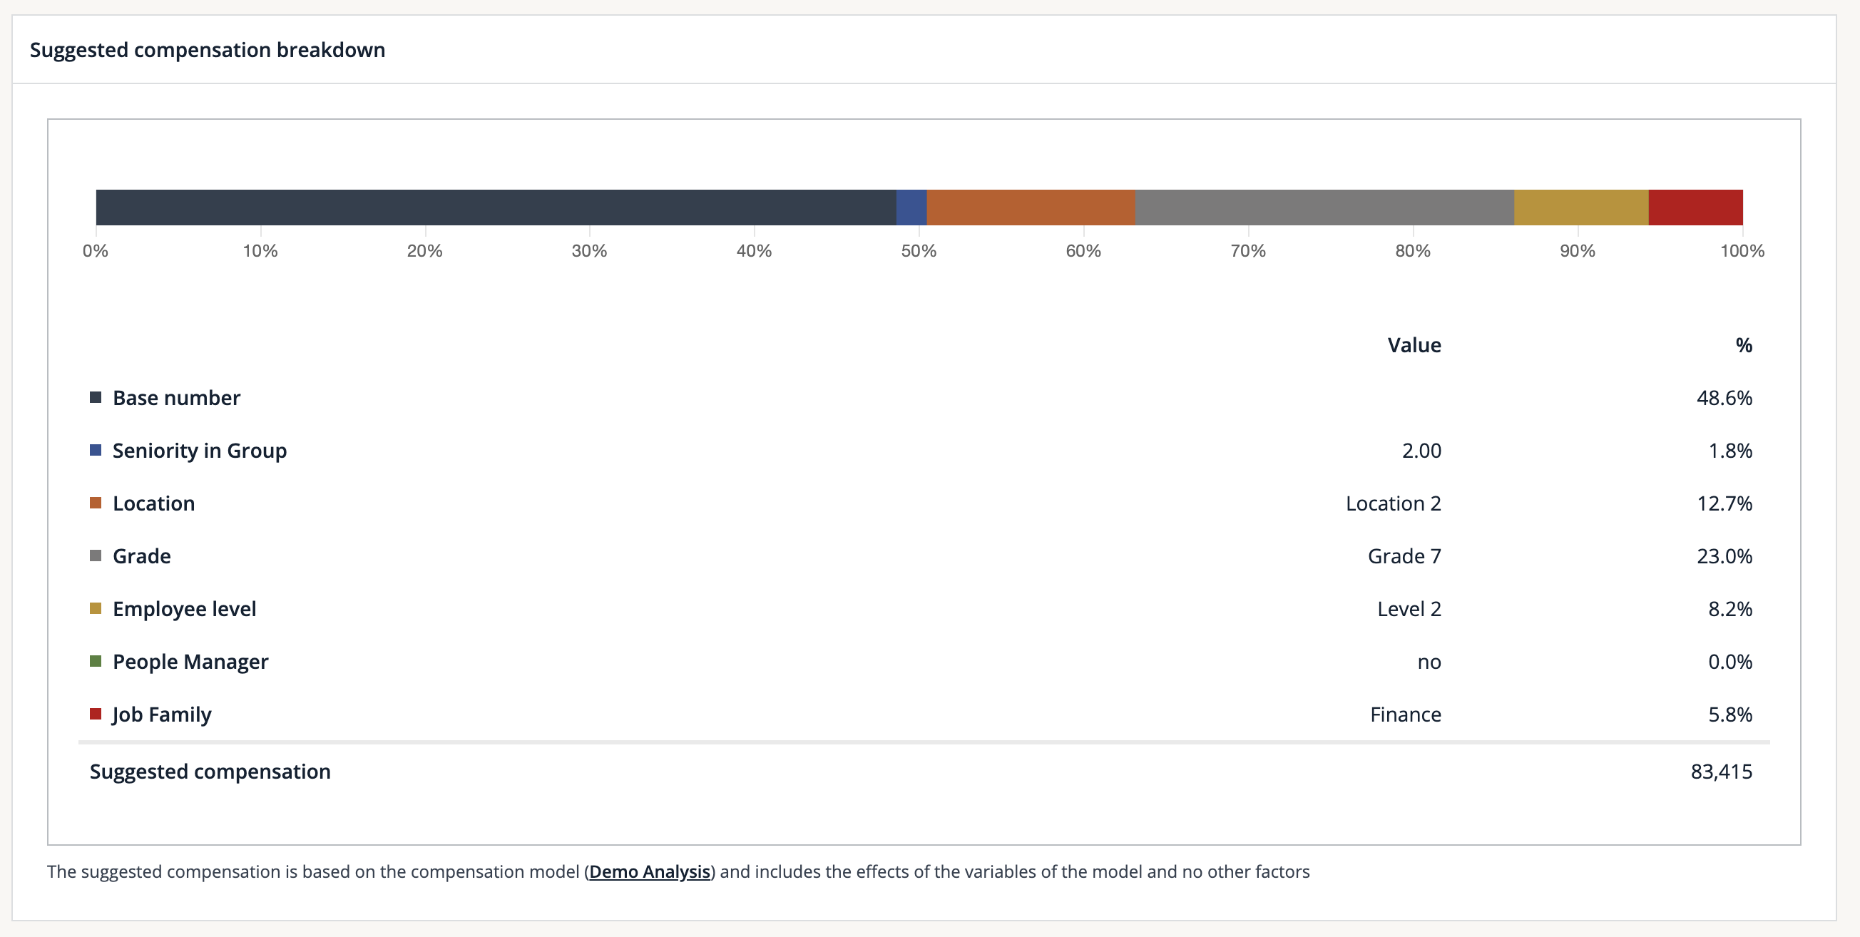
Task: Click the Suggested compensation breakdown heading
Action: click(208, 50)
